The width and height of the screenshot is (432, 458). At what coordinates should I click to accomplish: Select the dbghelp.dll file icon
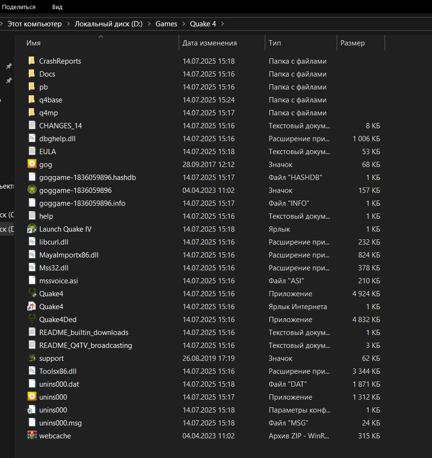[x=32, y=138]
